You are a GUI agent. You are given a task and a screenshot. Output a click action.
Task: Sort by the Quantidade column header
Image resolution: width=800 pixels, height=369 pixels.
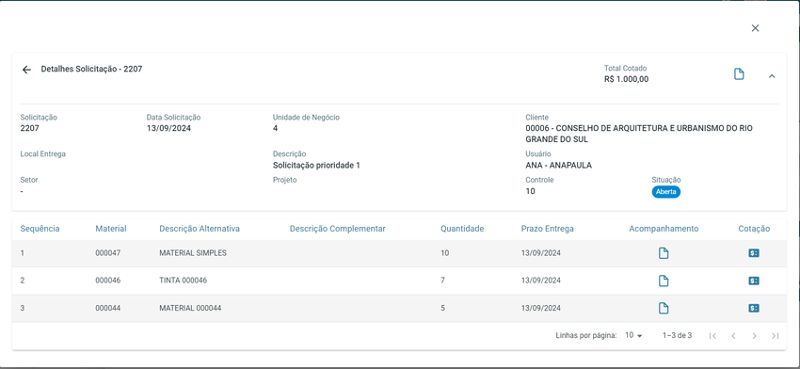click(x=462, y=229)
